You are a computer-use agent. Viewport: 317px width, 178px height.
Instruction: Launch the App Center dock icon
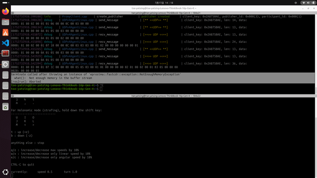coord(5,32)
